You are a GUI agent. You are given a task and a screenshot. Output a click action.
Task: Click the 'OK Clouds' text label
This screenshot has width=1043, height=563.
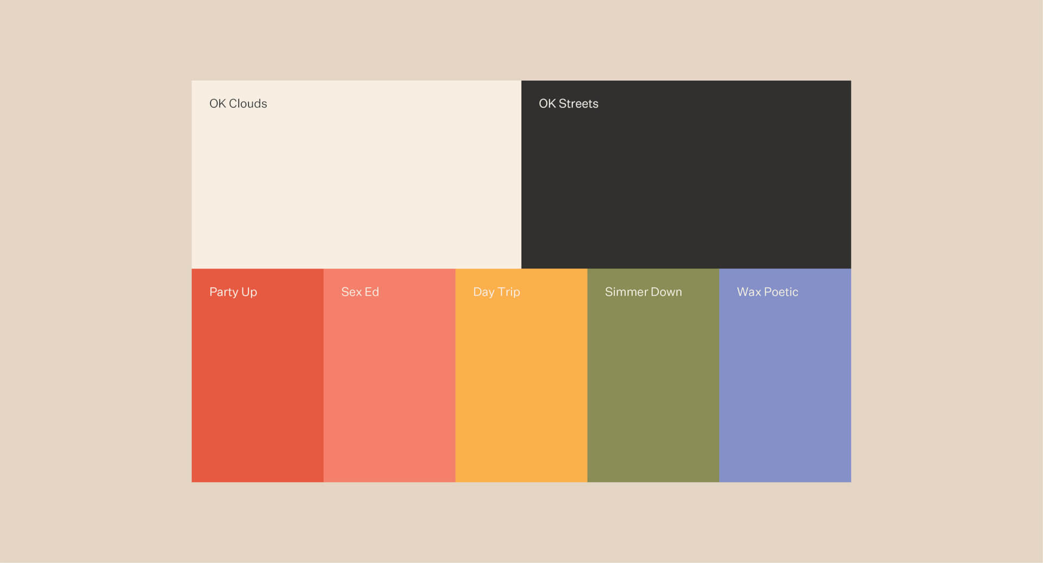pyautogui.click(x=238, y=104)
